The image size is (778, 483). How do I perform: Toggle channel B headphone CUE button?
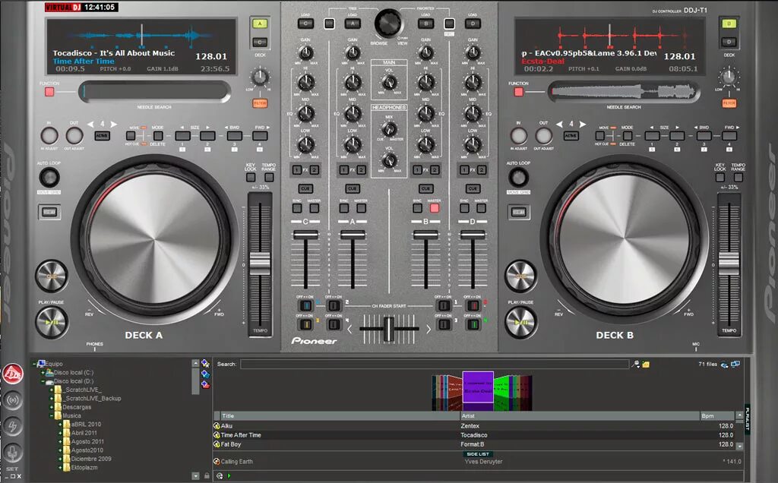click(x=425, y=188)
